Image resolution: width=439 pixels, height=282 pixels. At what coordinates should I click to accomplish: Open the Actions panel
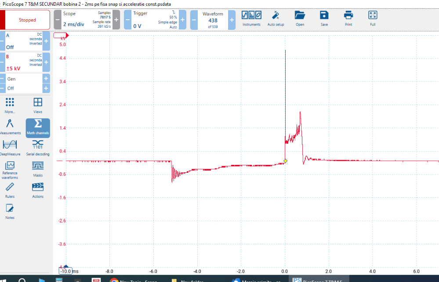pyautogui.click(x=37, y=191)
